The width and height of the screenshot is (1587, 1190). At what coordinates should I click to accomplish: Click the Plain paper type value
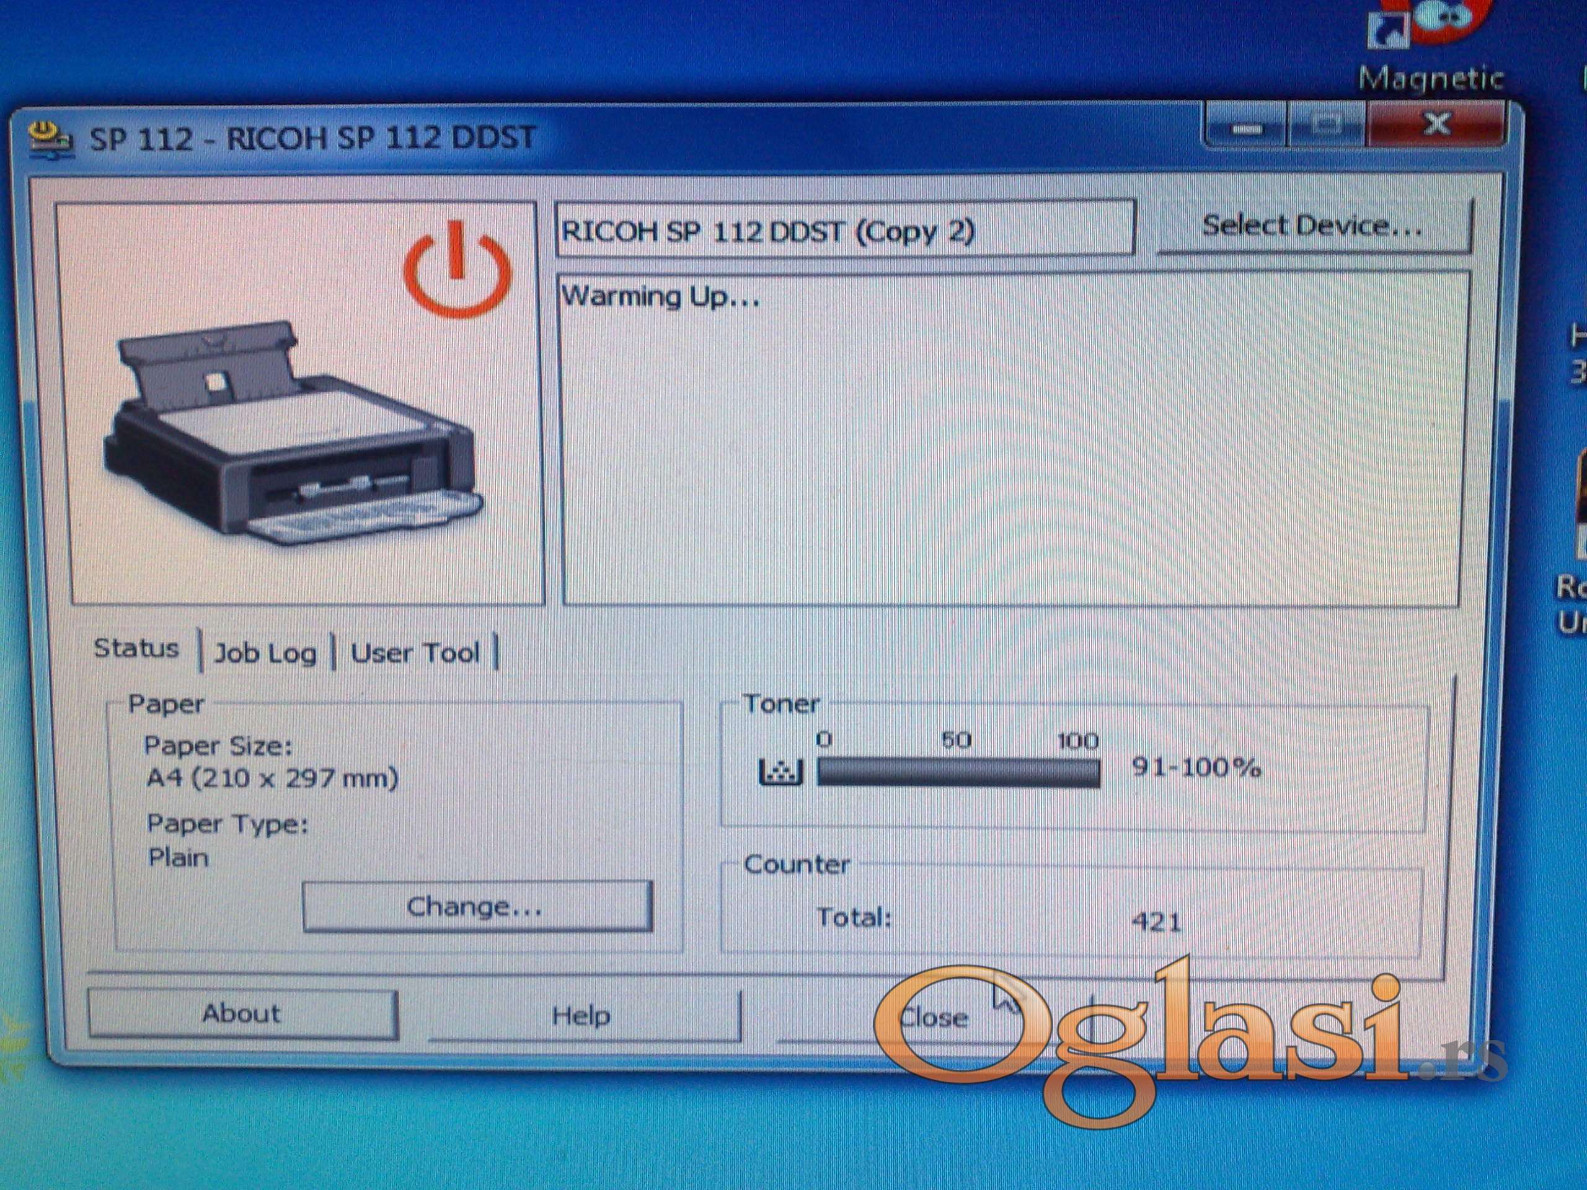coord(179,857)
